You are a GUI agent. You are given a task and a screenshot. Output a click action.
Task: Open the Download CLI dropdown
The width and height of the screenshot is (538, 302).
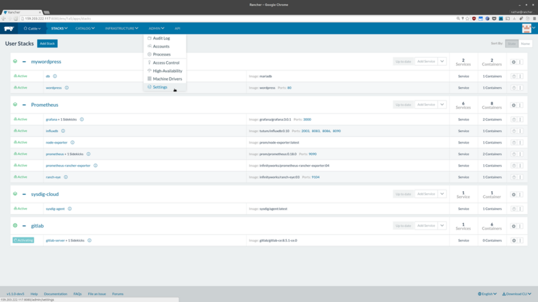(x=516, y=294)
